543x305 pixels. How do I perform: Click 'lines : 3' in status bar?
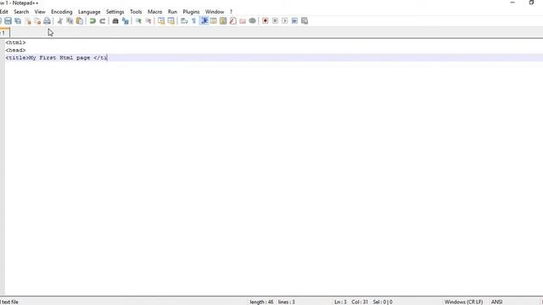[x=287, y=302]
